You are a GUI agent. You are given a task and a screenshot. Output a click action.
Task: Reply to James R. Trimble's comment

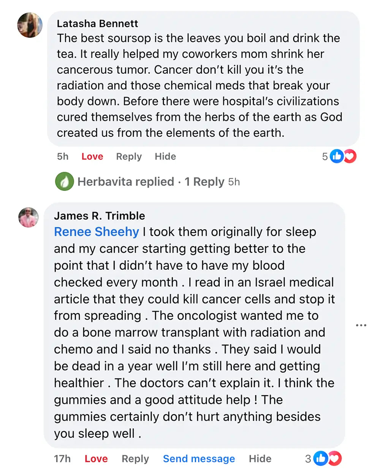(x=135, y=459)
